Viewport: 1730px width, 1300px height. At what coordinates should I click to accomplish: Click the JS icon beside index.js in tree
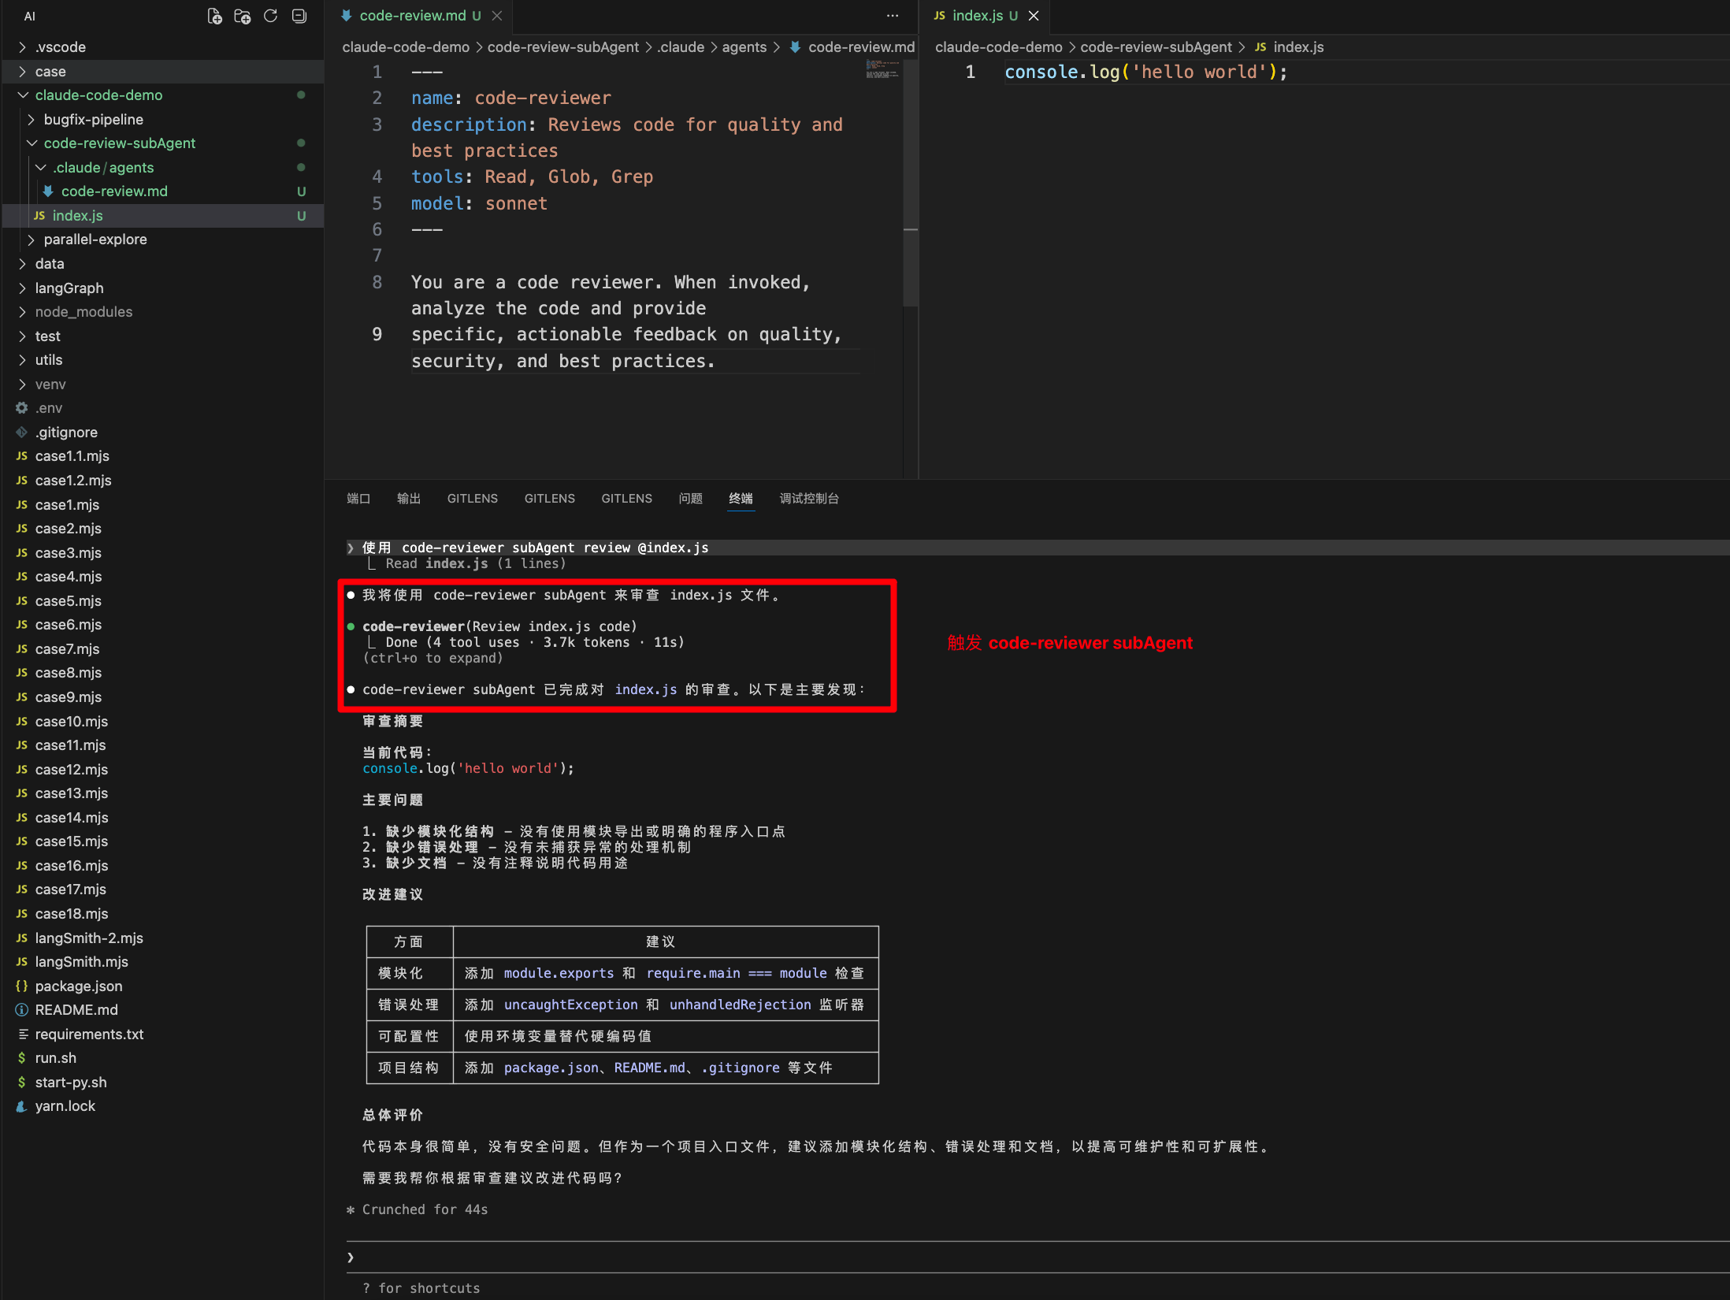pos(39,216)
